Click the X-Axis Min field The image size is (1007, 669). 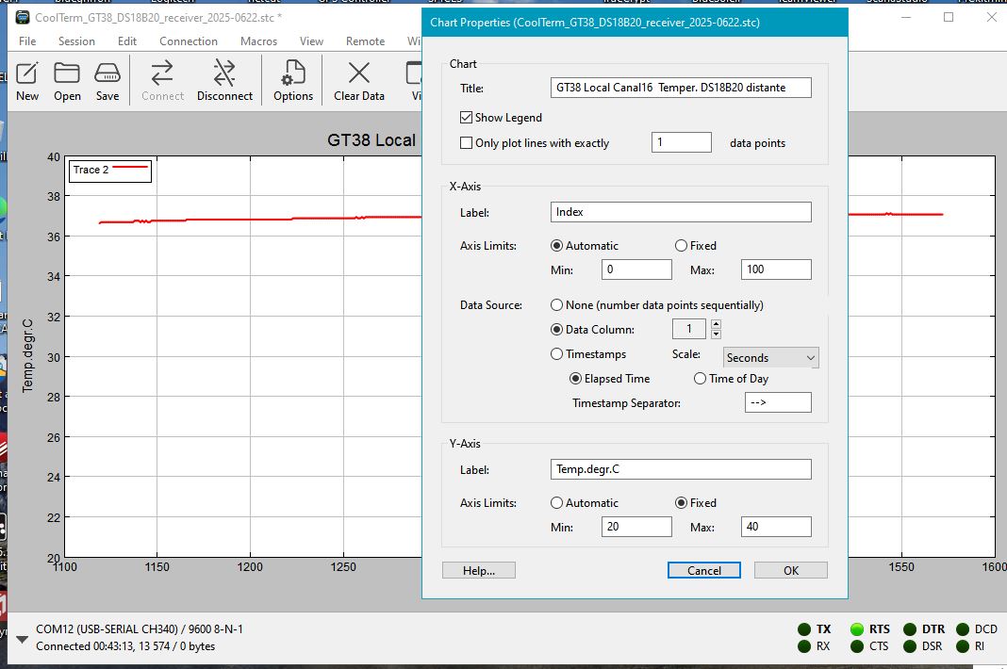[636, 269]
